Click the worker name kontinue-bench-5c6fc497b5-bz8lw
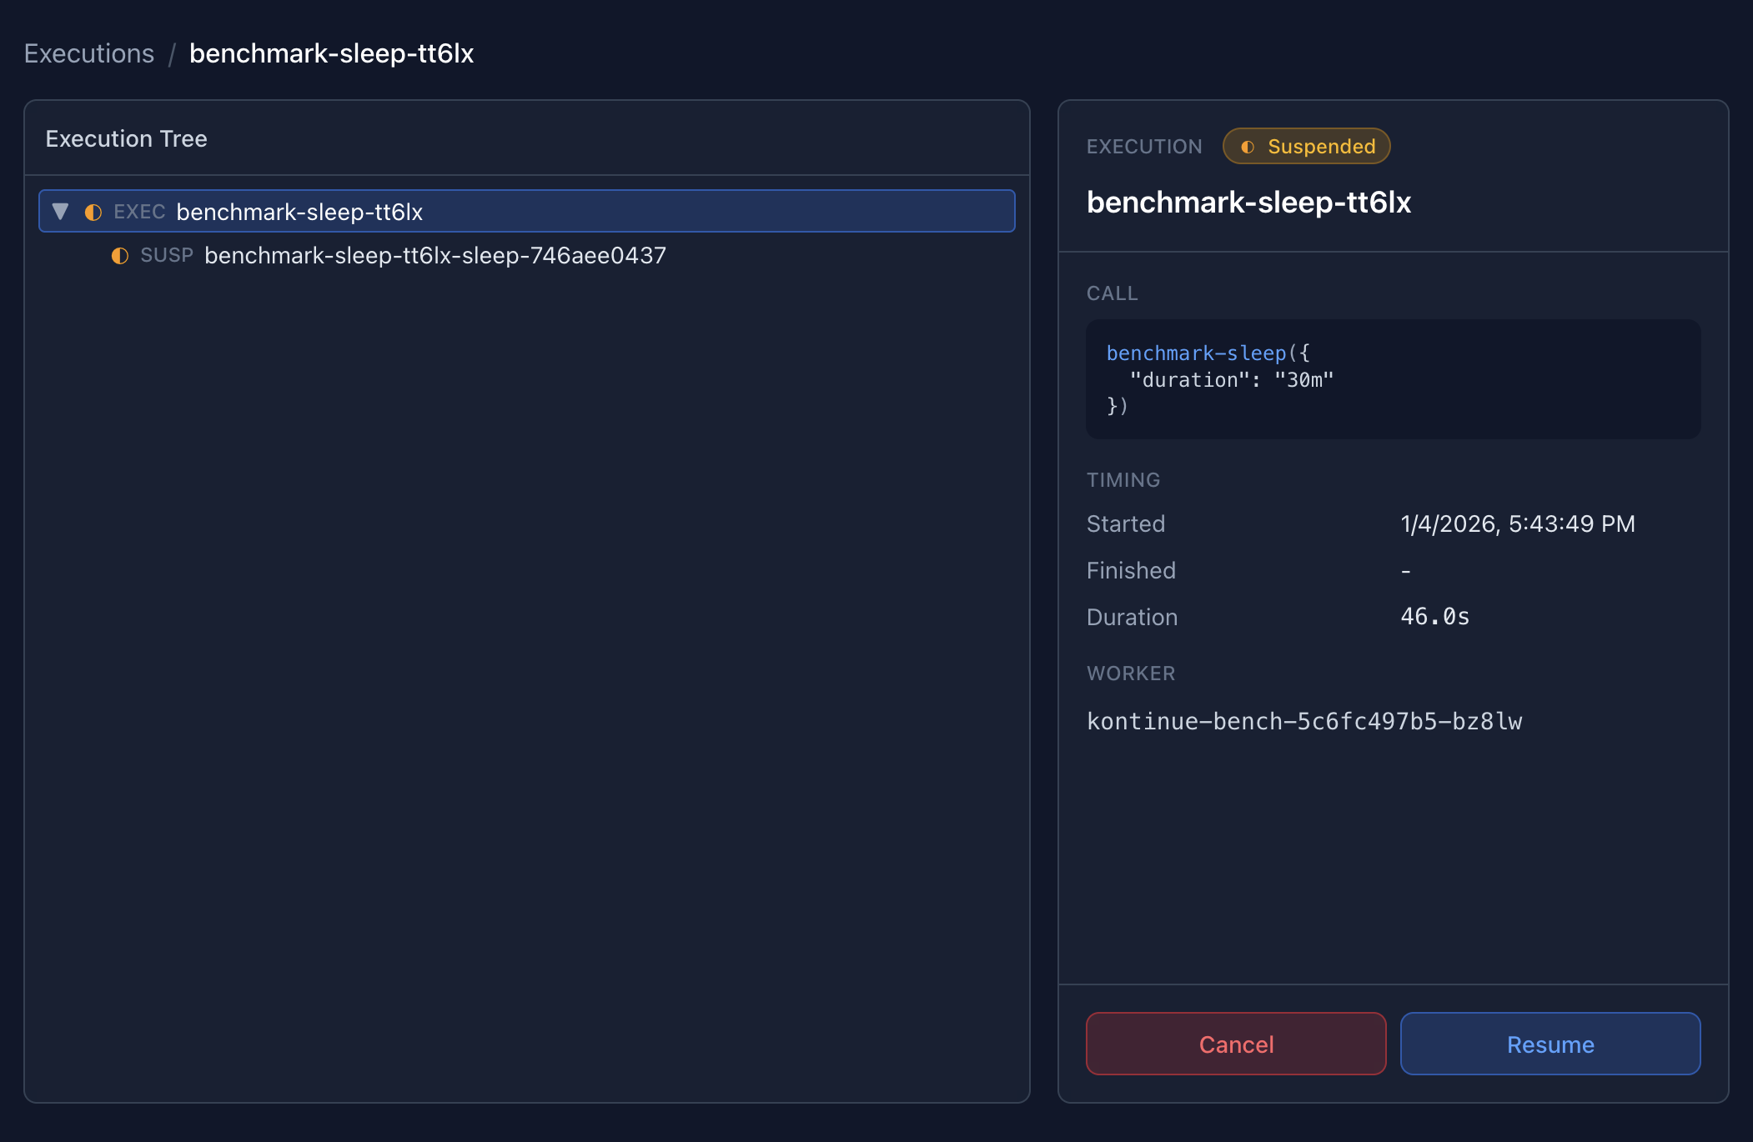 (1304, 721)
